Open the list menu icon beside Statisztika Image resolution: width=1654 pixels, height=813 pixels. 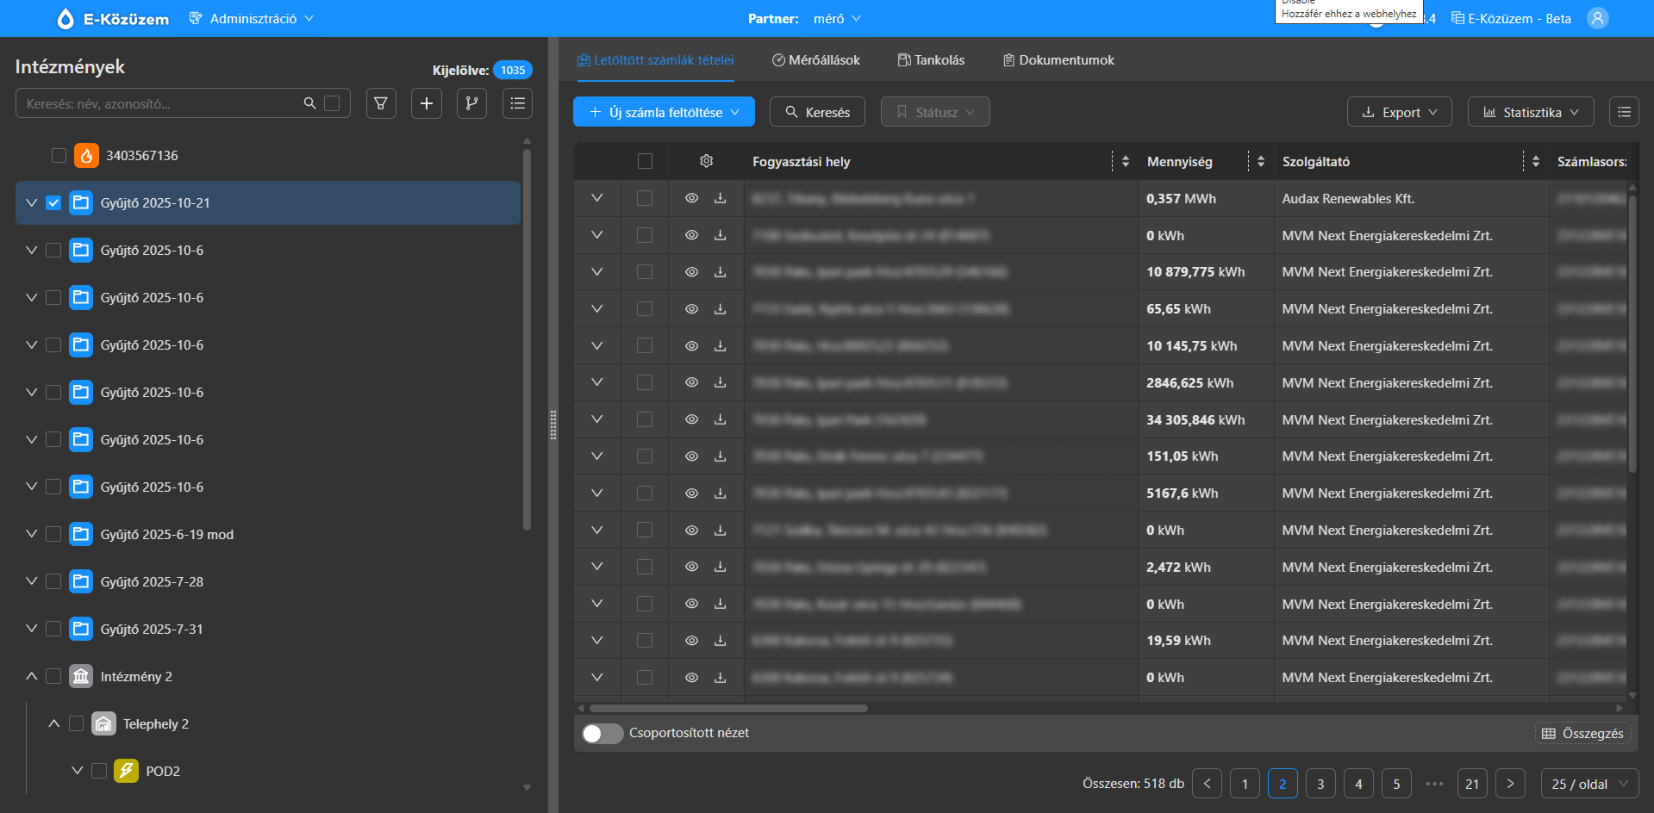[x=1624, y=112]
